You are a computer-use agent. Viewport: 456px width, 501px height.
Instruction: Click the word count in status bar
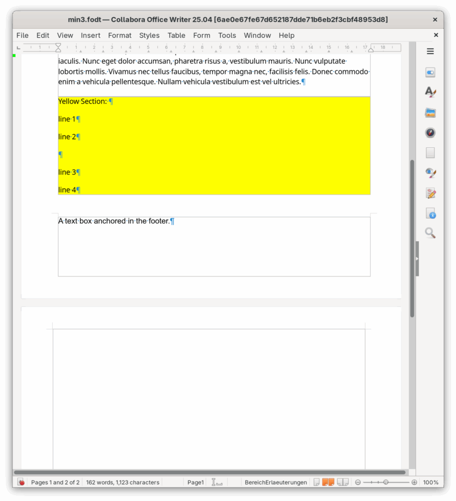123,482
